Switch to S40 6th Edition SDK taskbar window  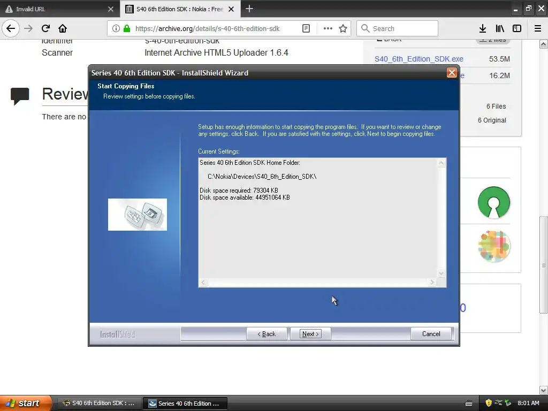tap(99, 404)
